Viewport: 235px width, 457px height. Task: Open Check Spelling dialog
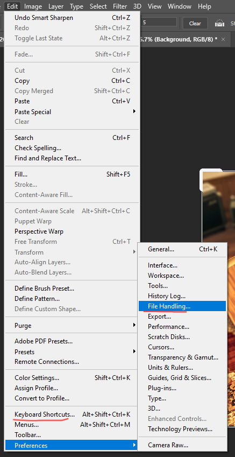click(72, 148)
